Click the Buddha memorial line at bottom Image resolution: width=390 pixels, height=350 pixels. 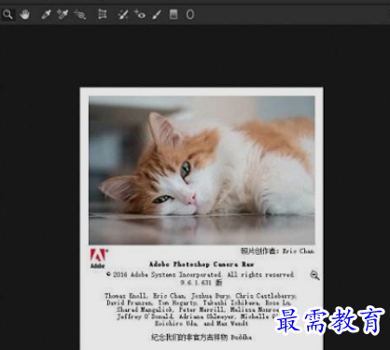click(202, 337)
